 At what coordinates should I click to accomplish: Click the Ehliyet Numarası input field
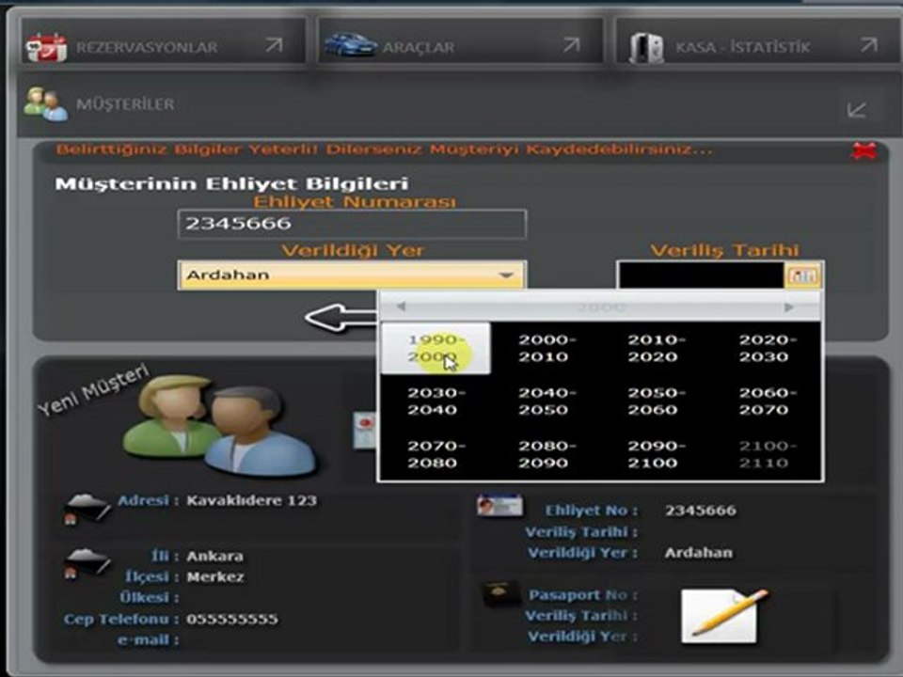point(352,224)
